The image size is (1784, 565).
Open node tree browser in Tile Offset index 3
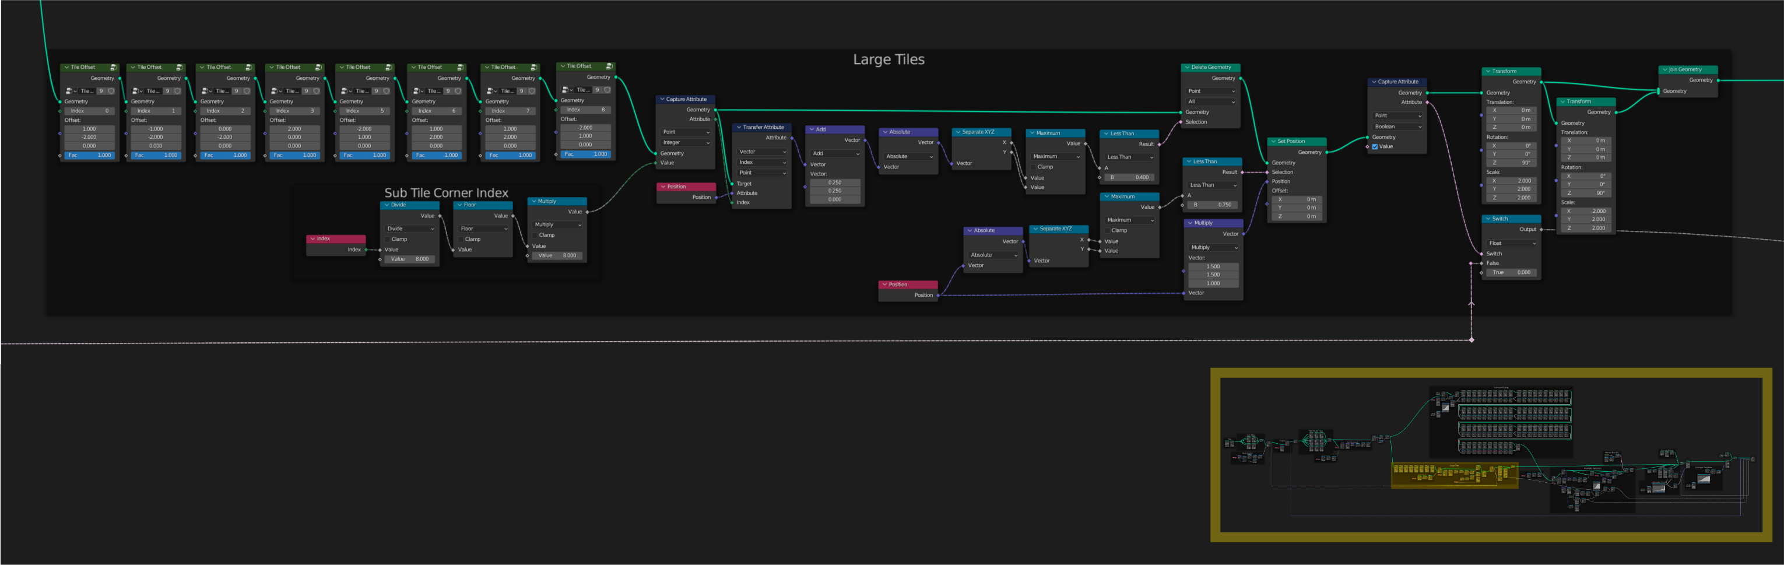pyautogui.click(x=277, y=91)
